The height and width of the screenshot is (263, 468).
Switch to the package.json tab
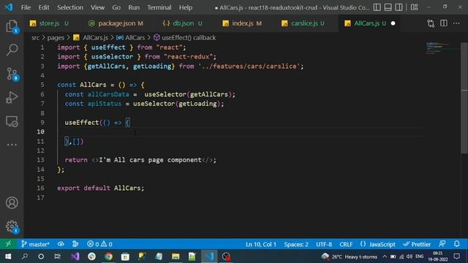pos(116,23)
